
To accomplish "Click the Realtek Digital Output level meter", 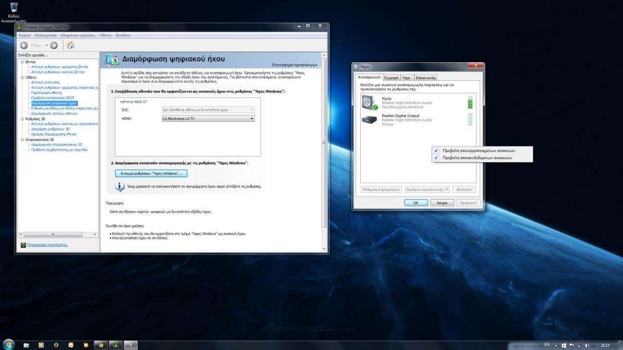I will [470, 119].
